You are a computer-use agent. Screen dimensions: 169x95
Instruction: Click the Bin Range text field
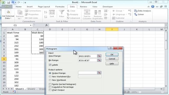87,60
